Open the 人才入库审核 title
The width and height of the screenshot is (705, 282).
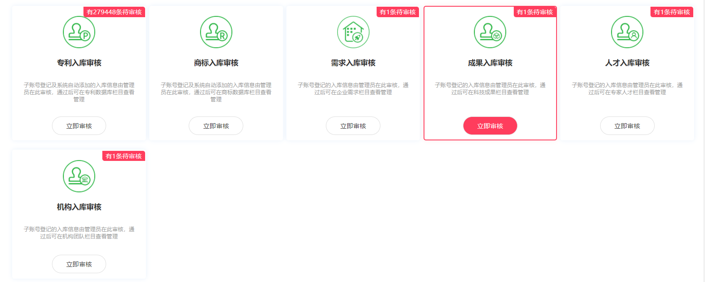[627, 63]
